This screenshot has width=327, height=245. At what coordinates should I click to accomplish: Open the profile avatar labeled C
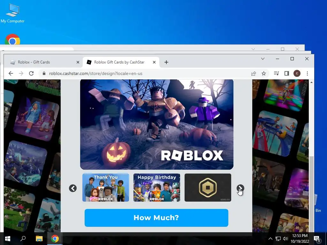pos(297,73)
